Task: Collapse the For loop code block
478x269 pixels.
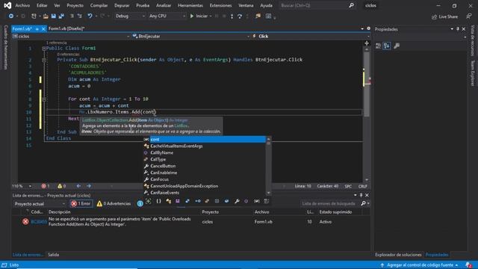Action: 44,99
